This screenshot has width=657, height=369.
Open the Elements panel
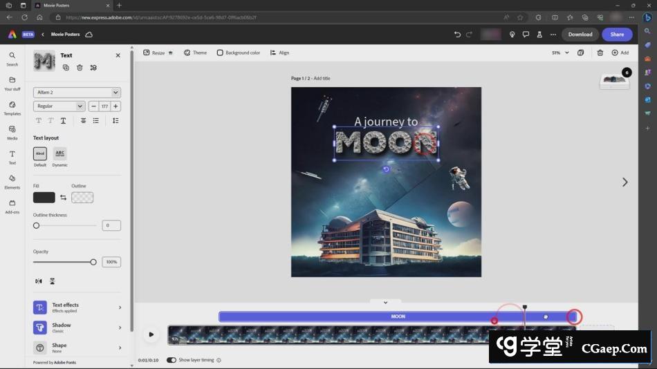click(12, 182)
